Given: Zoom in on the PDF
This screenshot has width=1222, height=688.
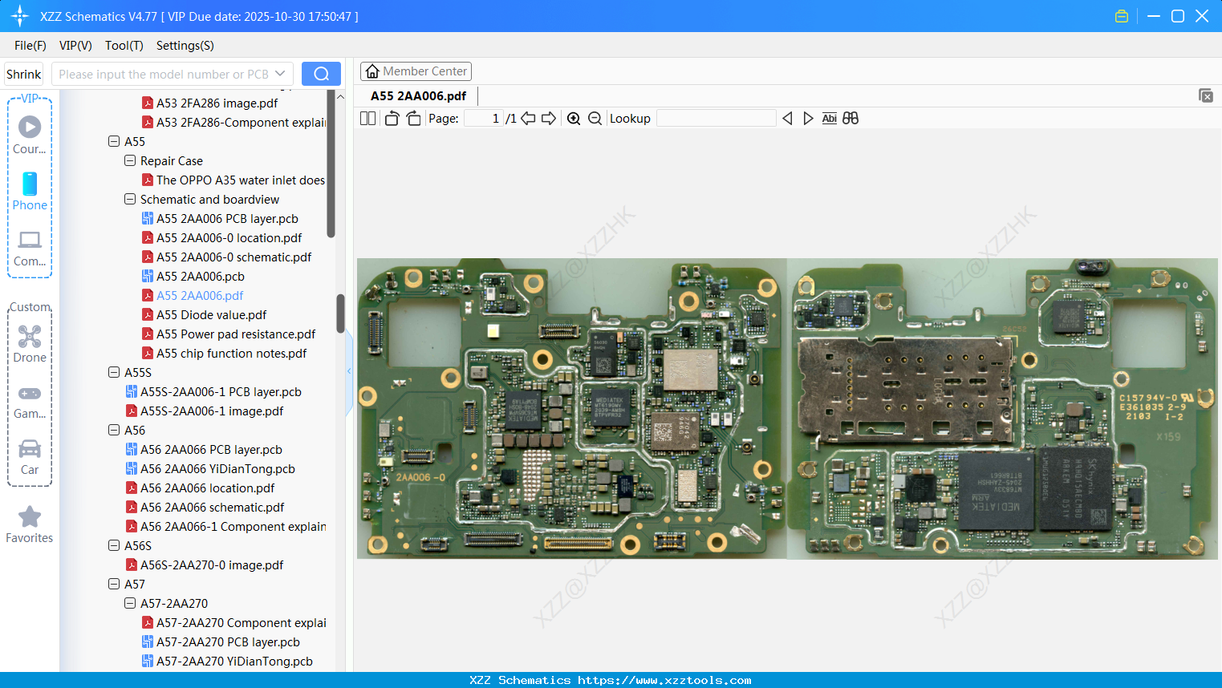Looking at the screenshot, I should tap(574, 119).
